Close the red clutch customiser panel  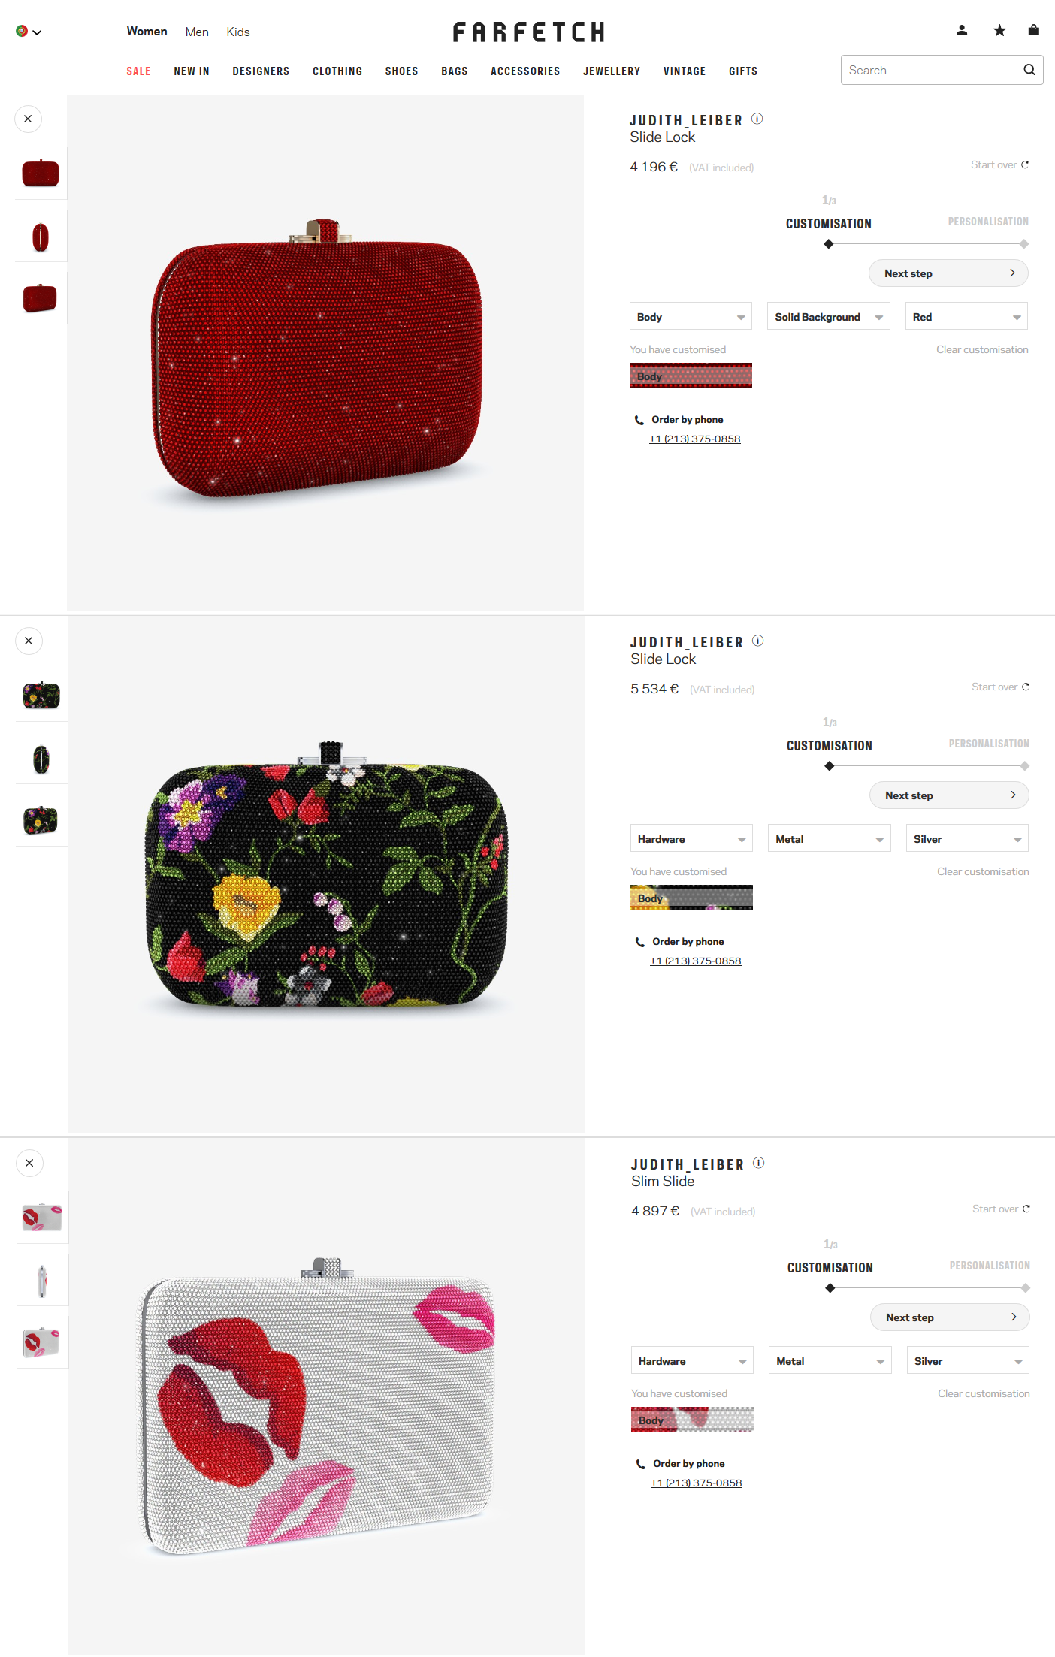[28, 119]
